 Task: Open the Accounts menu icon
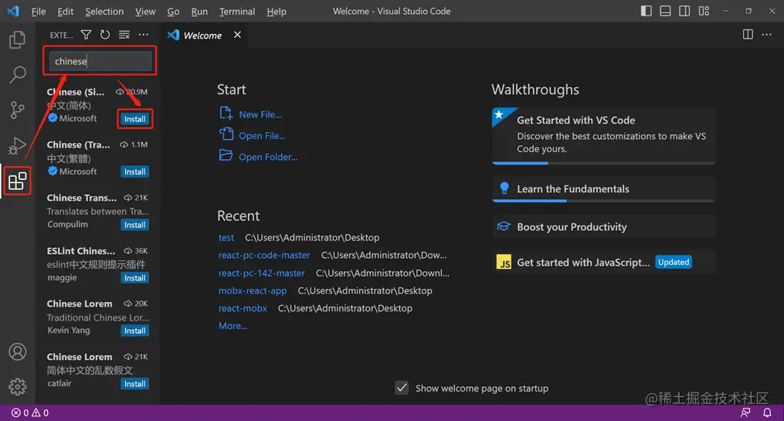pos(18,352)
